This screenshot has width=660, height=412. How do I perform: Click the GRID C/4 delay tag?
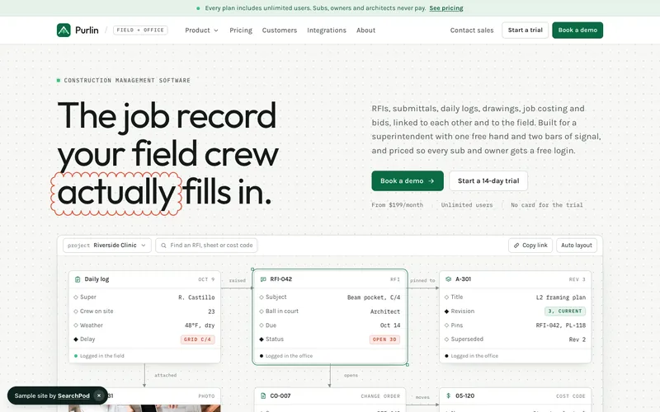coord(198,339)
